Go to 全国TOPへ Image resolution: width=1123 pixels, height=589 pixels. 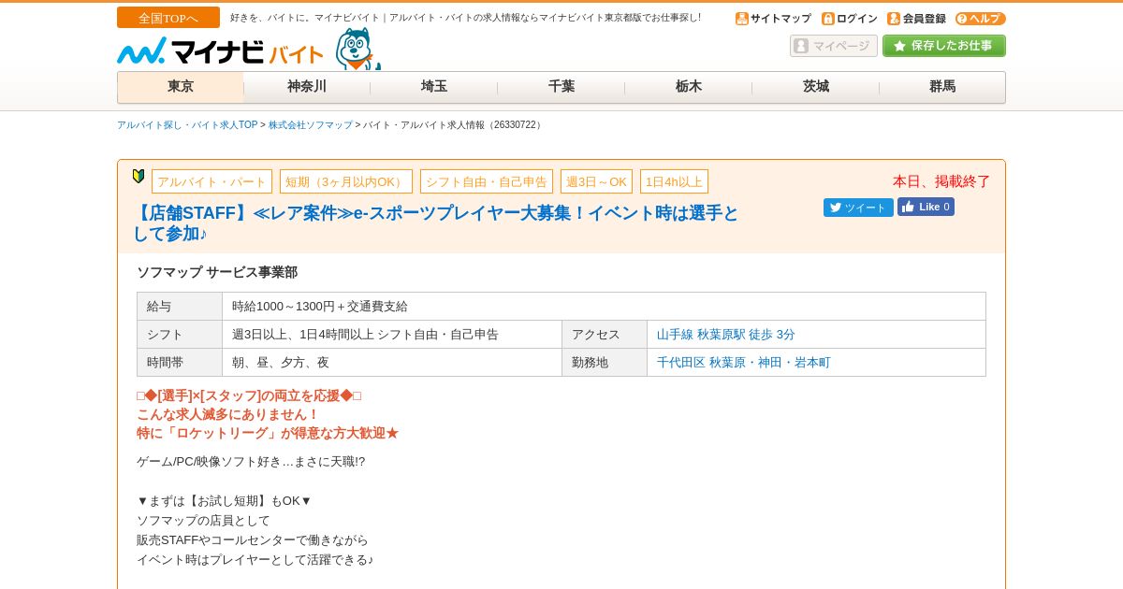pos(168,18)
